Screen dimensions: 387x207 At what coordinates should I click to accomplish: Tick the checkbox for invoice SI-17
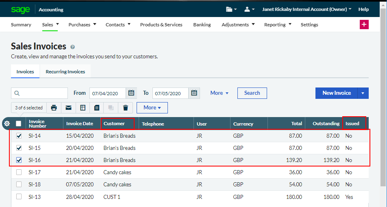tap(19, 173)
